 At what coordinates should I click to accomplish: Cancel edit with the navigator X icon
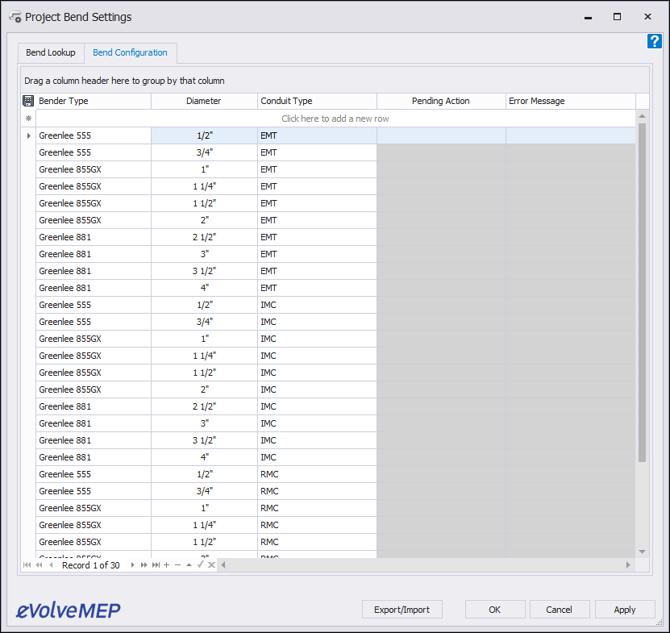click(x=211, y=565)
